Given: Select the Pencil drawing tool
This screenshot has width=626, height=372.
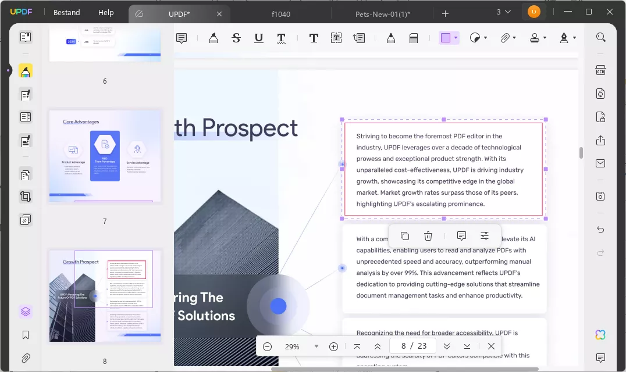Looking at the screenshot, I should 391,38.
